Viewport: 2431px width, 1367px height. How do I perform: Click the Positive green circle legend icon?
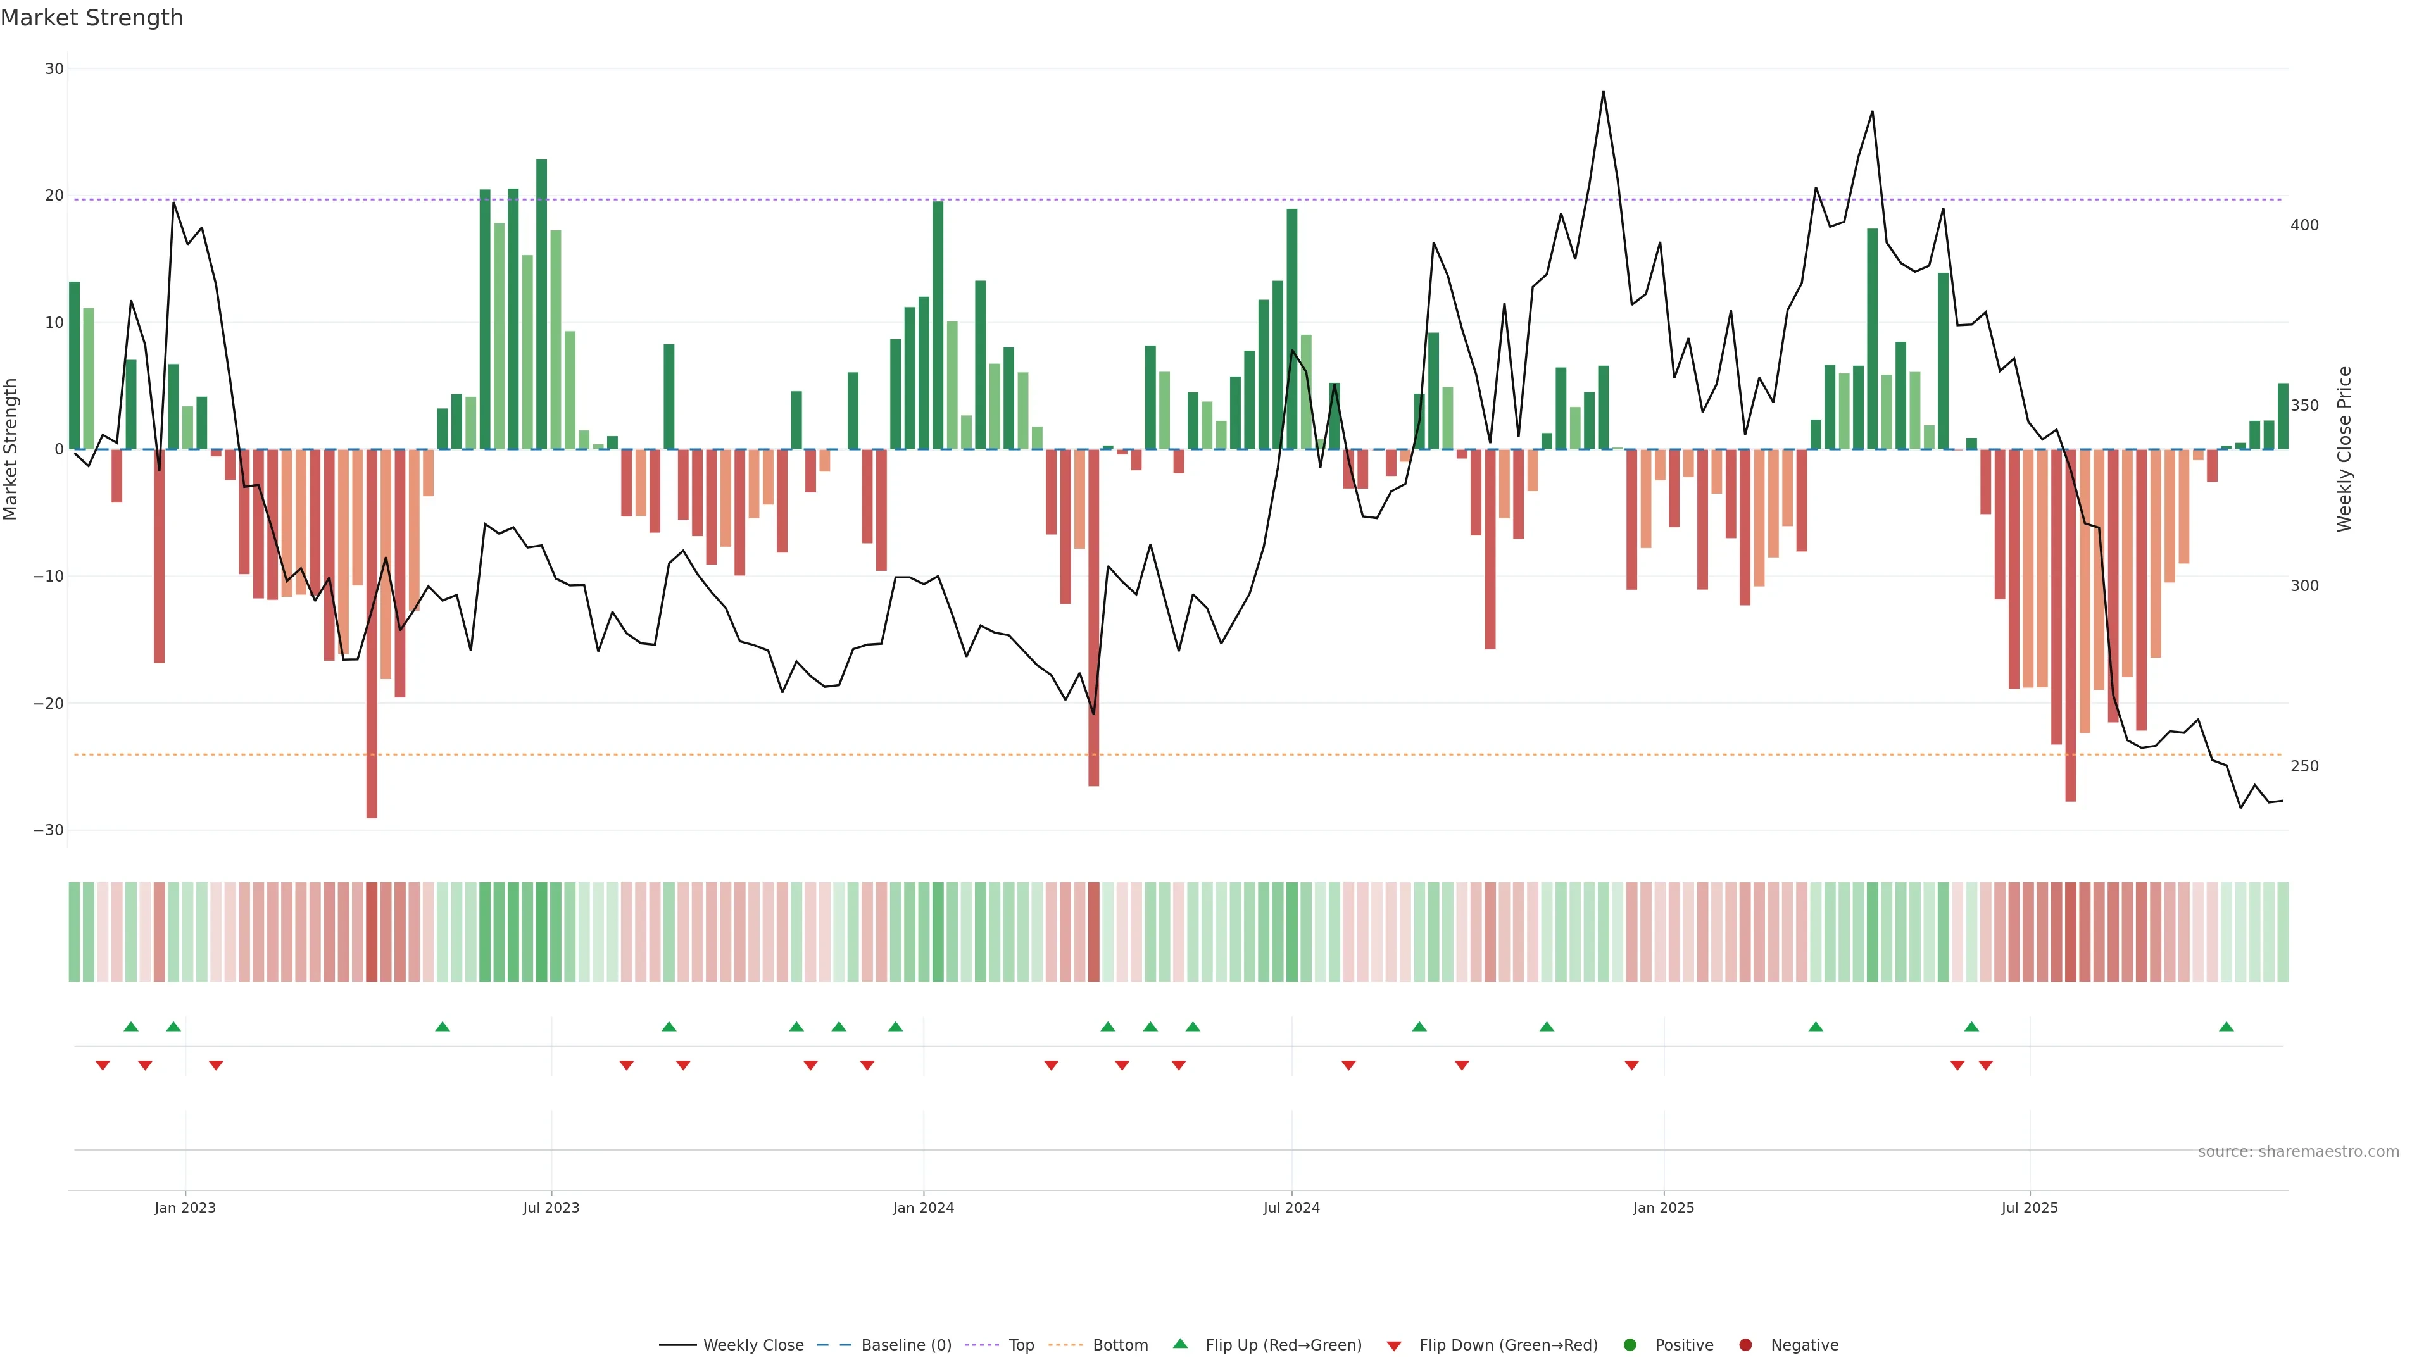pos(1630,1345)
